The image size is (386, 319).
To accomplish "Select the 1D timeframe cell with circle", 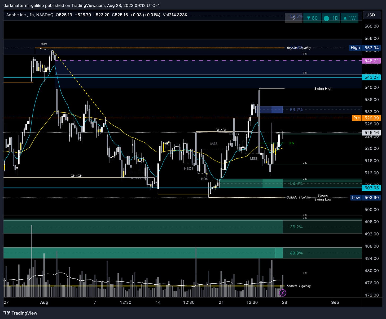I will point(331,18).
